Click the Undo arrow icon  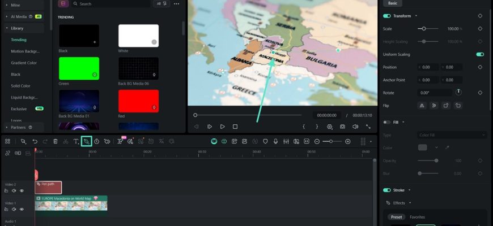[x=35, y=142]
